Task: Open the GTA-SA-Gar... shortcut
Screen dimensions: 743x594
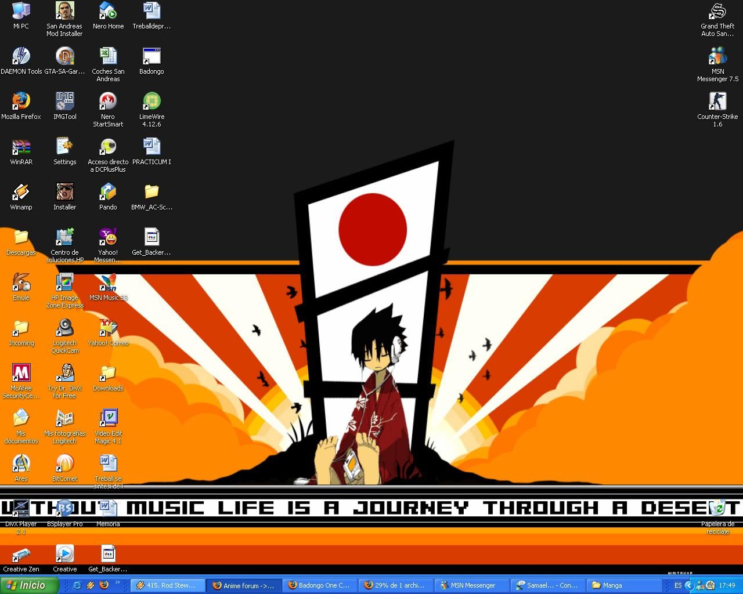Action: (x=64, y=60)
